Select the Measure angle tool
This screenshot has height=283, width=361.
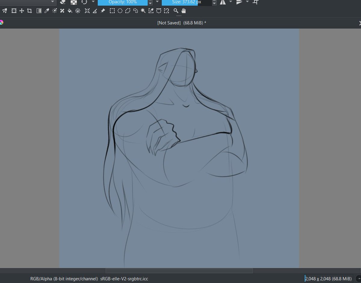(x=95, y=11)
